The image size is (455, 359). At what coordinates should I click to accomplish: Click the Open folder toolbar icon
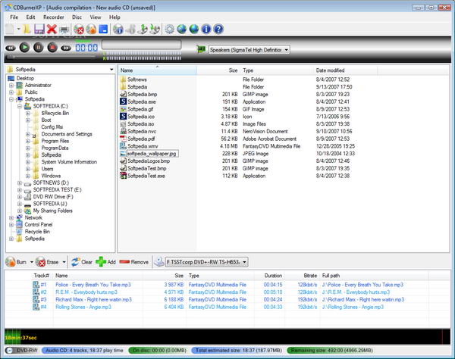27,29
